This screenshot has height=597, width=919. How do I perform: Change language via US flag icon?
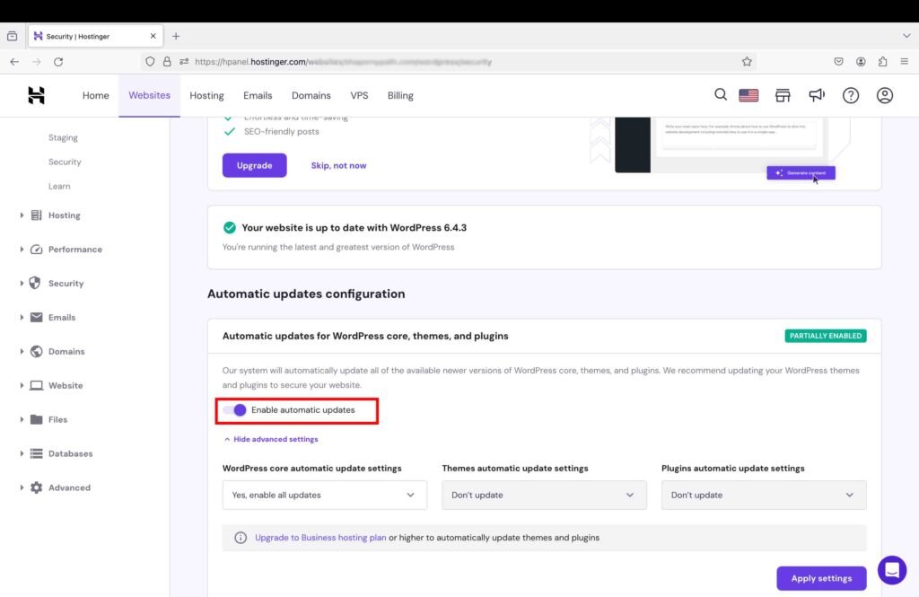748,95
